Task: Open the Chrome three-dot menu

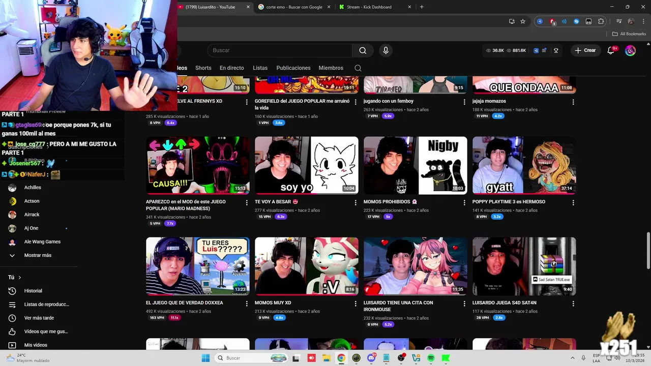Action: pos(642,21)
